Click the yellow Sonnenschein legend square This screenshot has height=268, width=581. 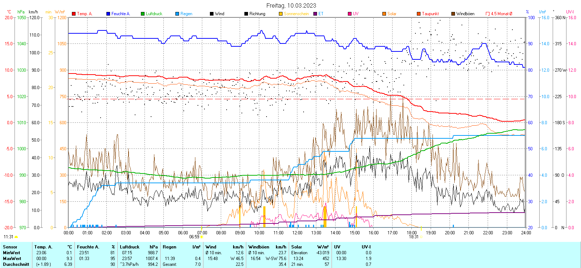[281, 14]
